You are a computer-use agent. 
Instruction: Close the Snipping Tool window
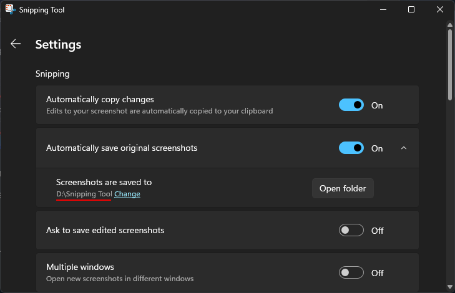point(440,10)
